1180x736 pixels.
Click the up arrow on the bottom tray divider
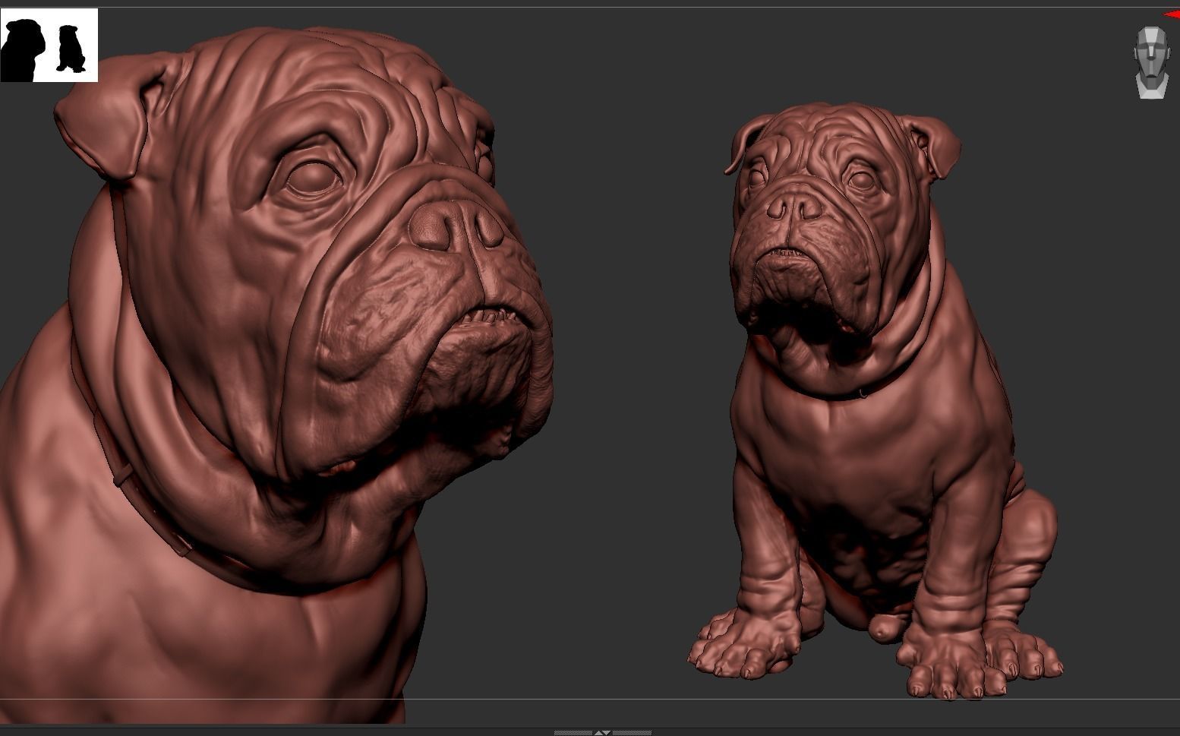click(x=598, y=733)
